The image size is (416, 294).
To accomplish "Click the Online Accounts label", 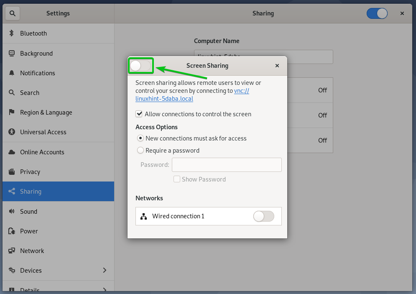I will [42, 152].
